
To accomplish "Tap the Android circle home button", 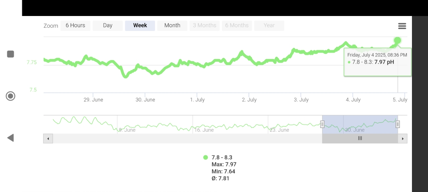I will coord(11,96).
